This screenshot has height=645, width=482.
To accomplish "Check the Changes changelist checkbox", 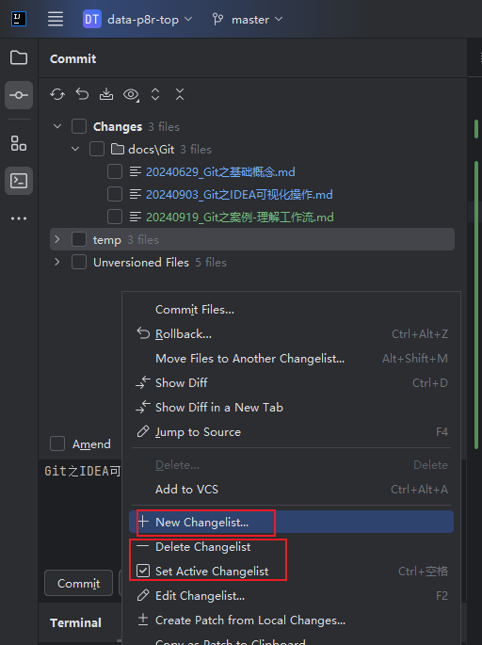I will click(79, 126).
